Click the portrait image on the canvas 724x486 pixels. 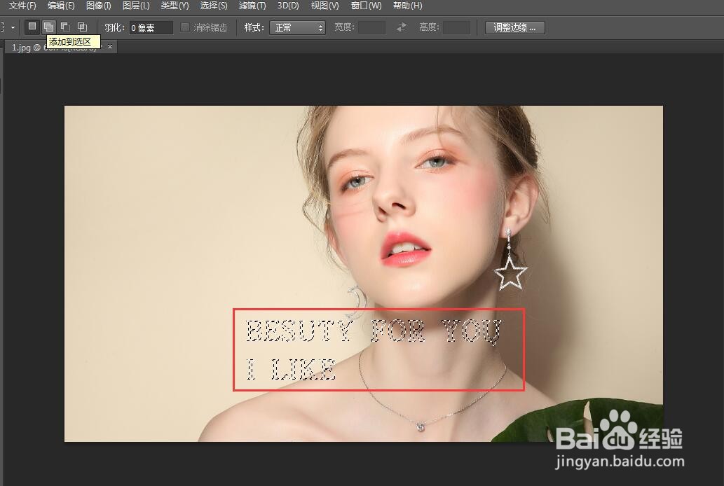tap(363, 274)
